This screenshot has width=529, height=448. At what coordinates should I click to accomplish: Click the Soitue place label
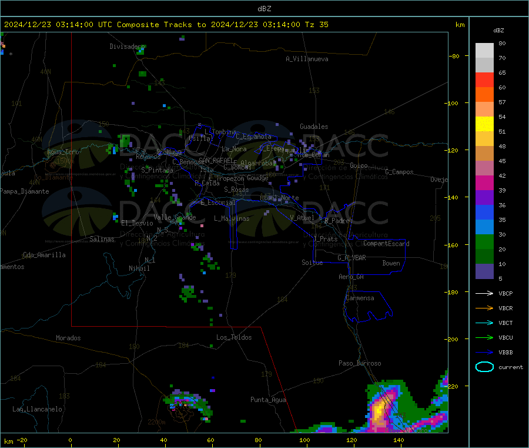[x=312, y=263]
